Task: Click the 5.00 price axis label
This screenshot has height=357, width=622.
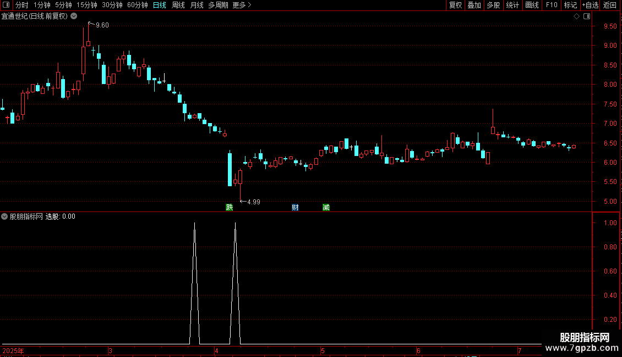Action: pyautogui.click(x=610, y=202)
